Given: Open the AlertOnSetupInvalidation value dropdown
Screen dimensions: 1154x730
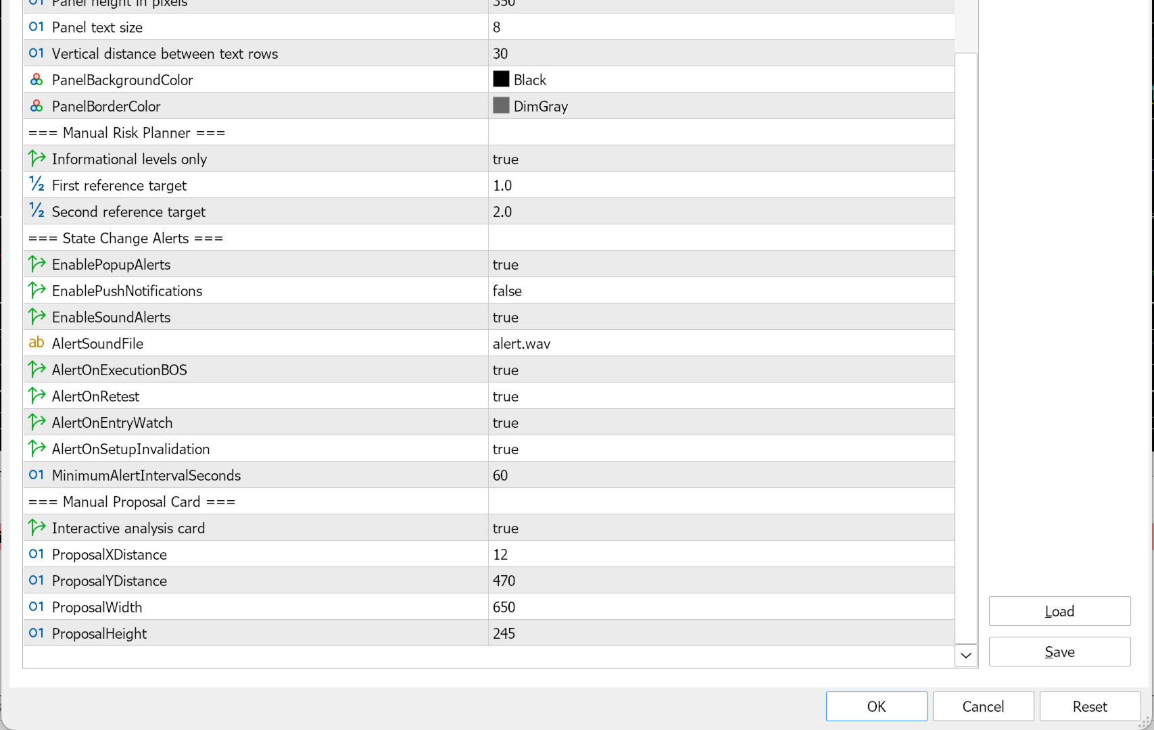Looking at the screenshot, I should pyautogui.click(x=721, y=449).
